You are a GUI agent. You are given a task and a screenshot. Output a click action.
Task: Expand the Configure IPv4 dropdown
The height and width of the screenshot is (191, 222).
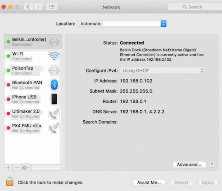click(x=162, y=70)
